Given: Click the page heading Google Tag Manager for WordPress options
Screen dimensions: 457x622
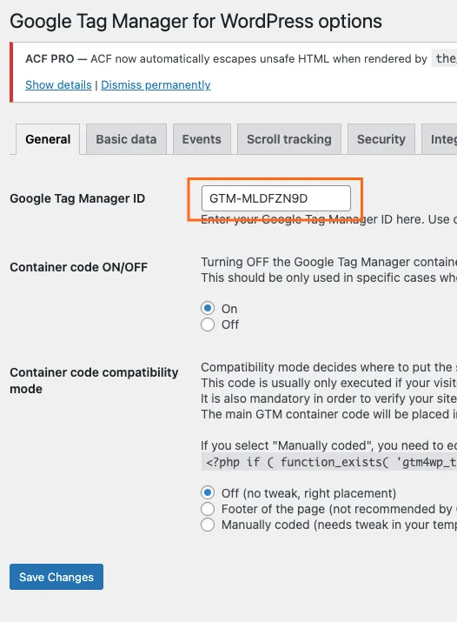Looking at the screenshot, I should [195, 22].
